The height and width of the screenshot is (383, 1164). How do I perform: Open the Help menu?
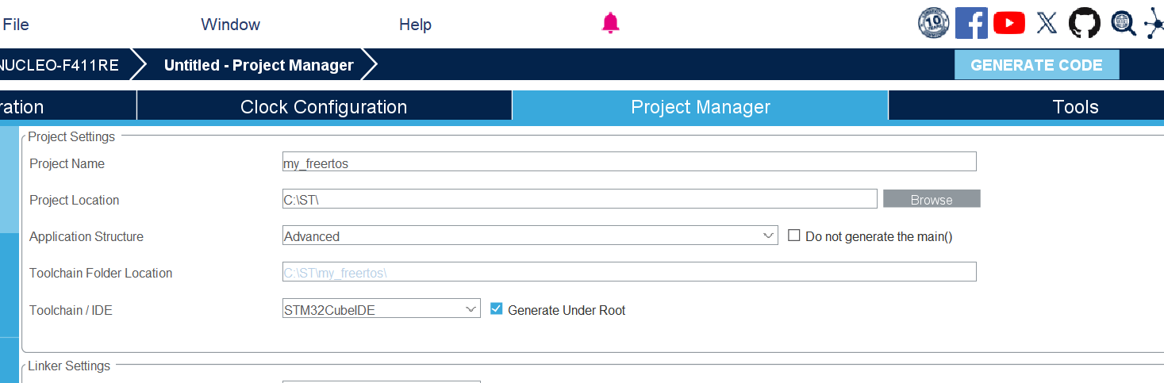(x=415, y=25)
